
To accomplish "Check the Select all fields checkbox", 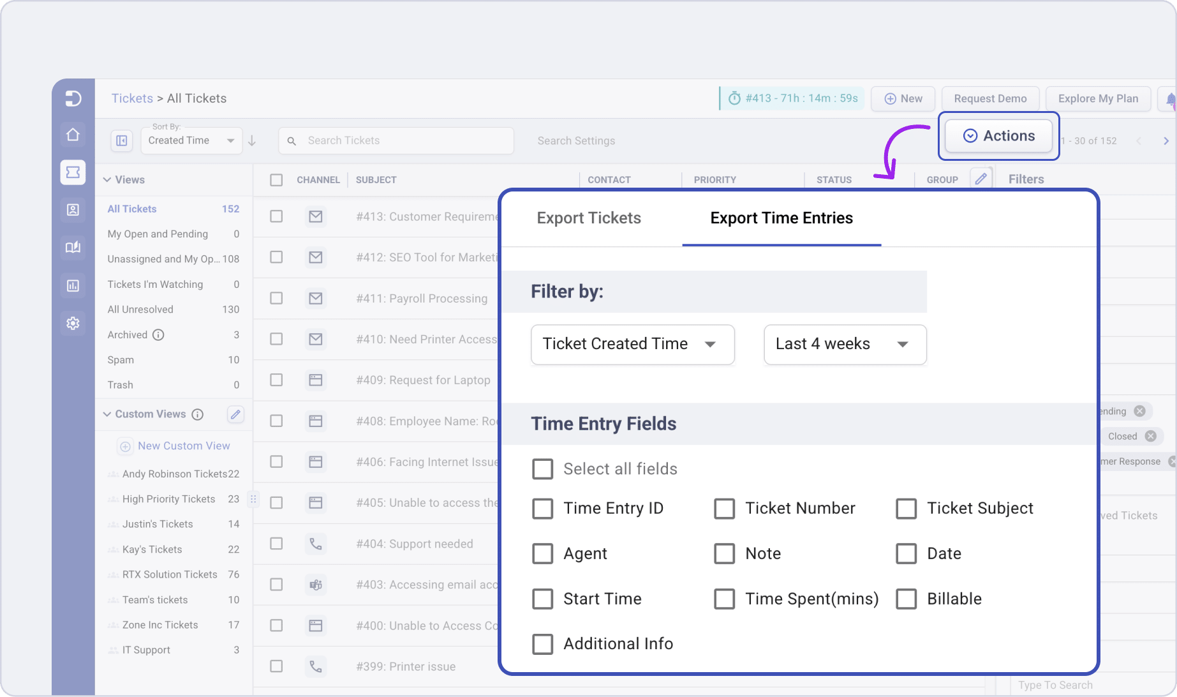I will tap(542, 468).
